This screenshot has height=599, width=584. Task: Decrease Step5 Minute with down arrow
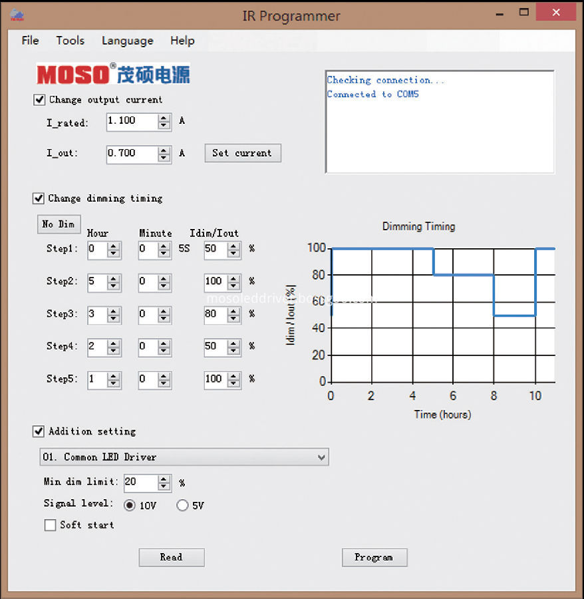[164, 383]
